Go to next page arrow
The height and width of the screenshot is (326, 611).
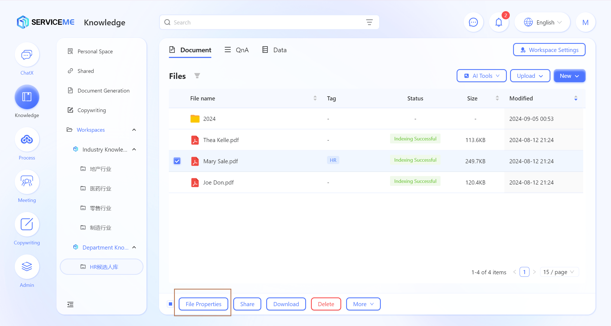534,272
